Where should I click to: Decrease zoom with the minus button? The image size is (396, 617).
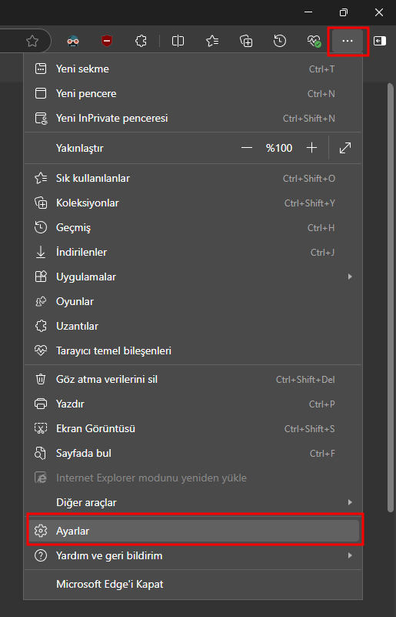coord(247,148)
